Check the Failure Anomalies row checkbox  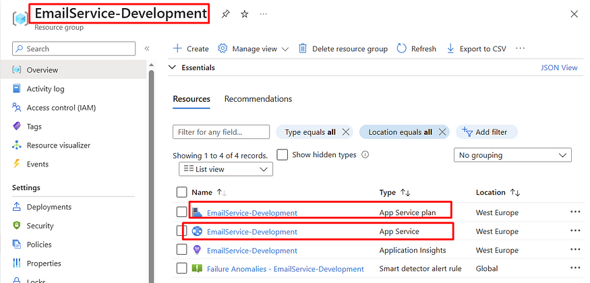coord(182,268)
